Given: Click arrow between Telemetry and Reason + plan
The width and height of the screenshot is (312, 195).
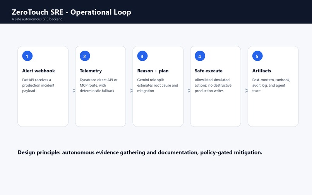Looking at the screenshot, I should pos(131,91).
